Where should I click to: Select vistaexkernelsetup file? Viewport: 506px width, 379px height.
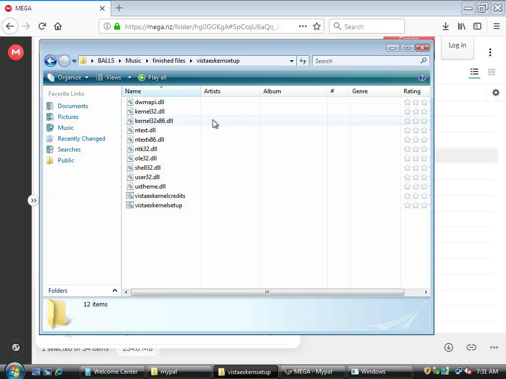(159, 205)
